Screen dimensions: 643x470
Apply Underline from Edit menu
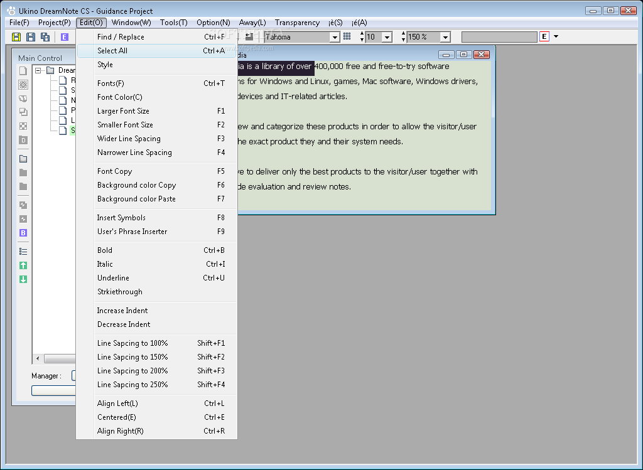click(x=156, y=278)
